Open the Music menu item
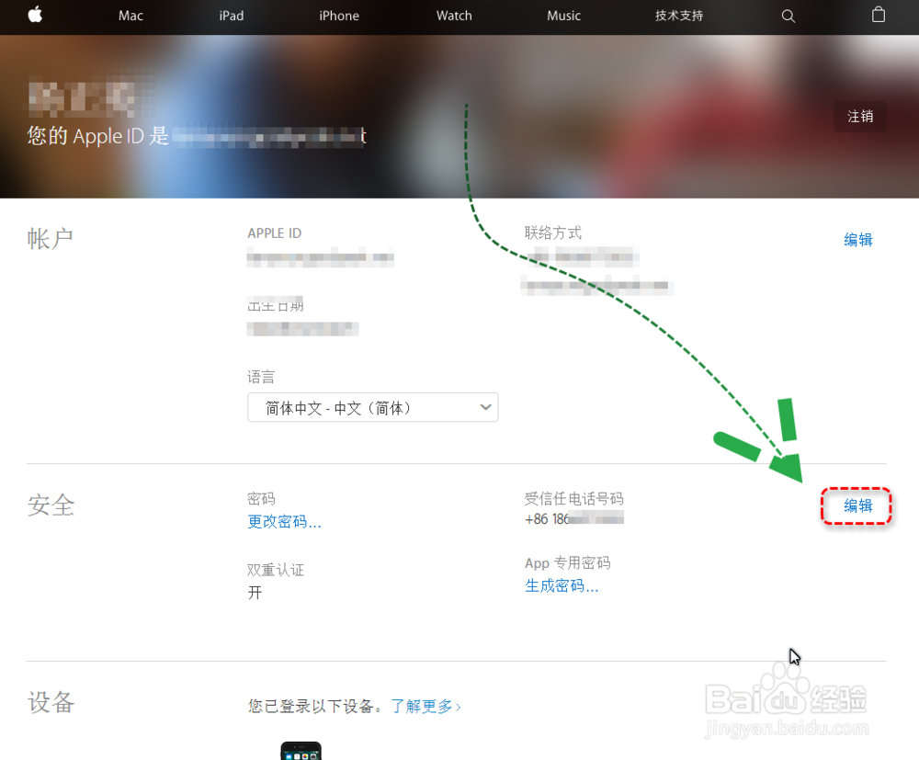The height and width of the screenshot is (760, 919). [564, 16]
